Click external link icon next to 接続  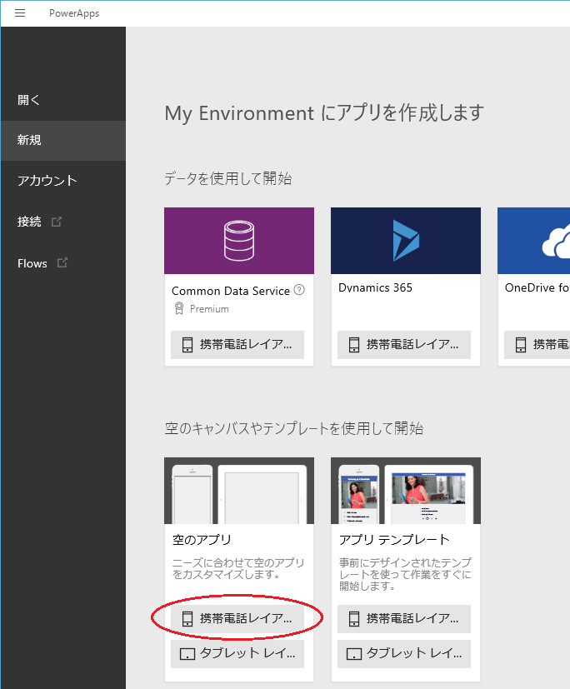[x=57, y=222]
